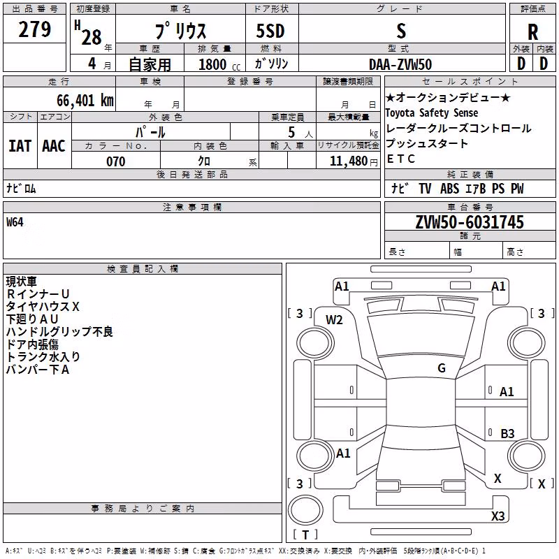
Task: Select the vehicle history 自家用
Action: (150, 64)
